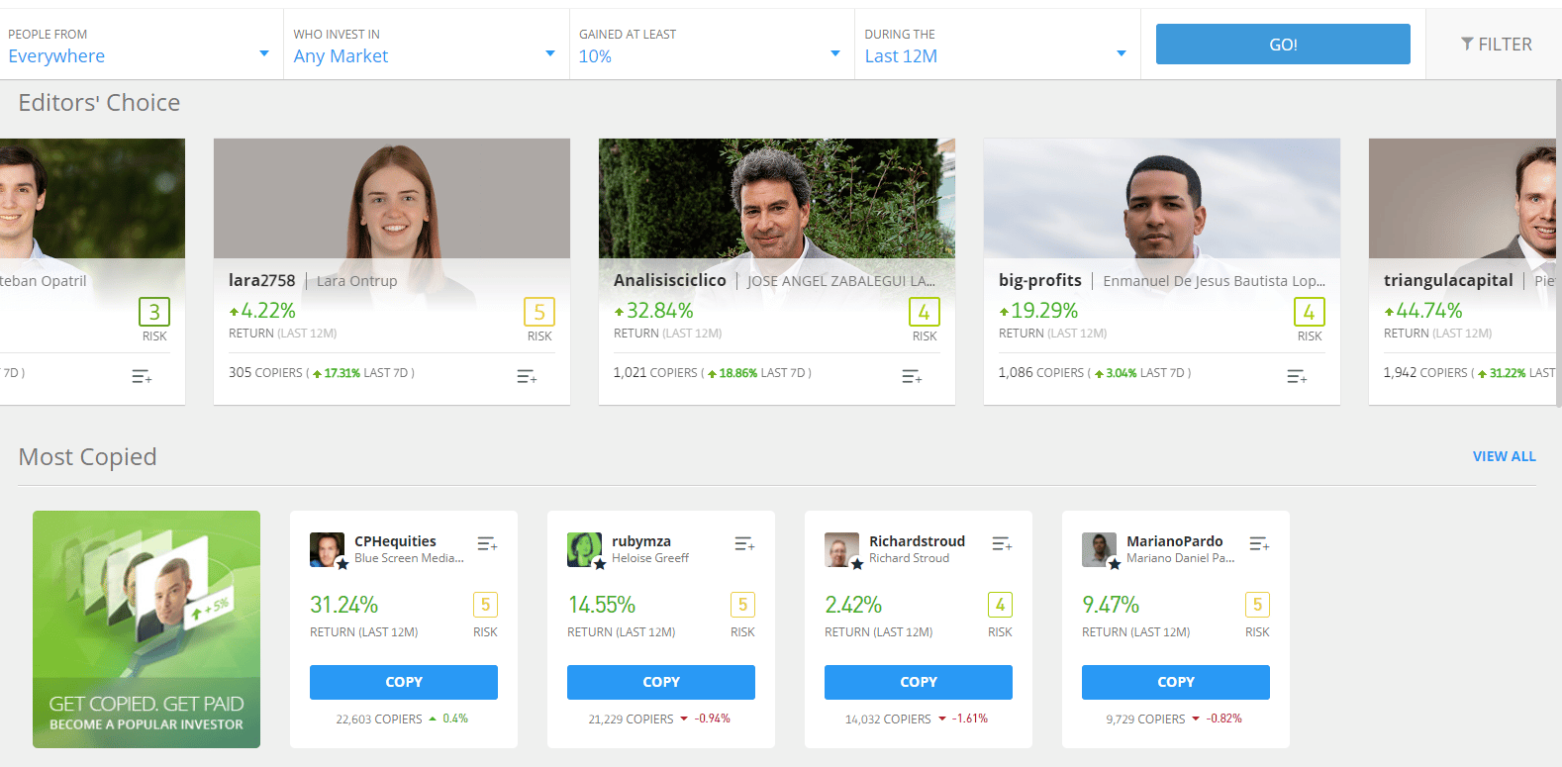Open triangulacapital username link
This screenshot has width=1562, height=767.
[x=1448, y=280]
